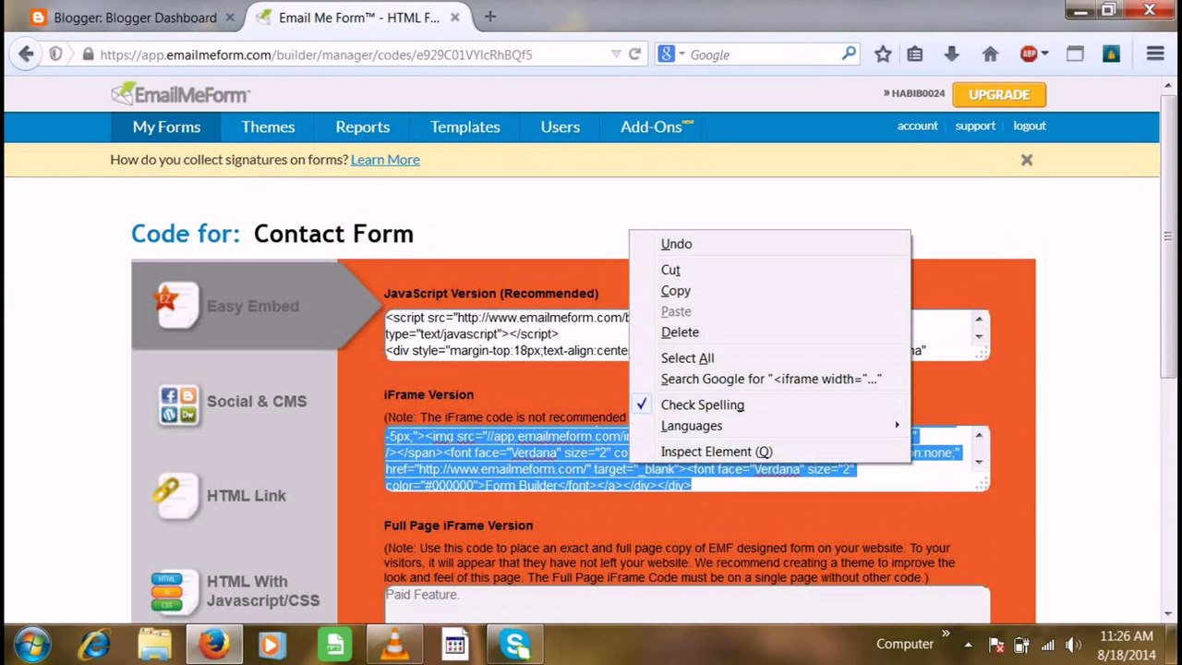The image size is (1182, 665).
Task: Click the EmailMeForm logo
Action: pyautogui.click(x=181, y=93)
